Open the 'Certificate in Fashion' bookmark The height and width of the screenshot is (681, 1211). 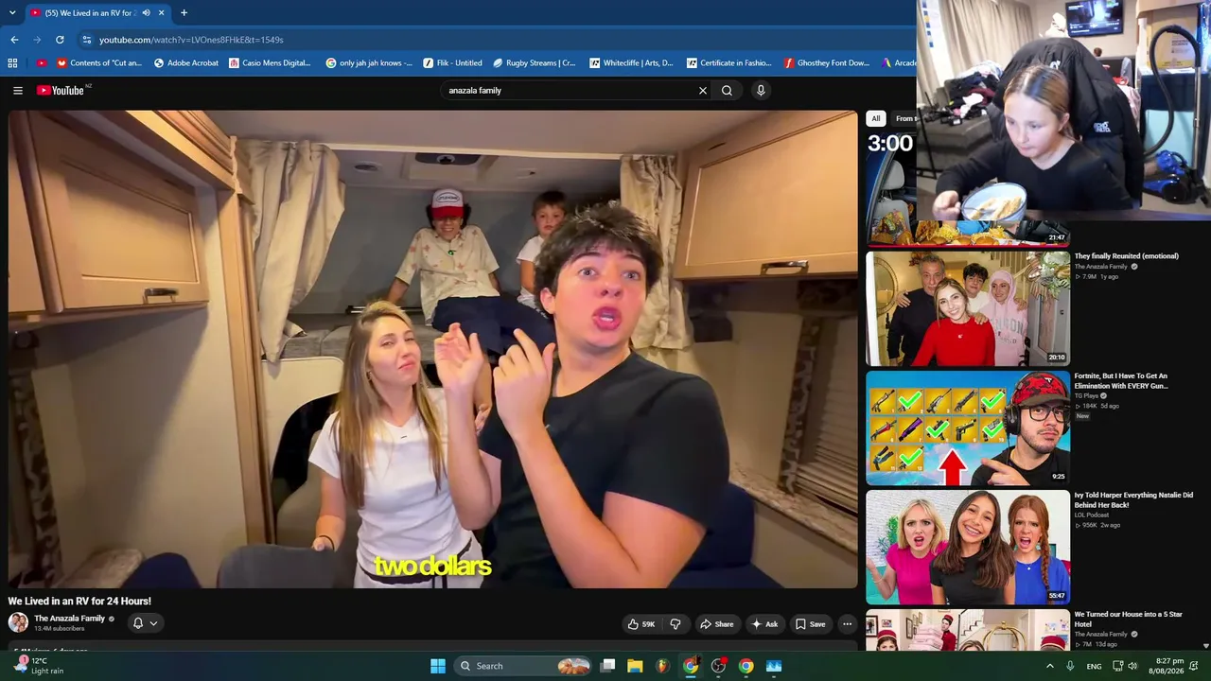pos(729,63)
